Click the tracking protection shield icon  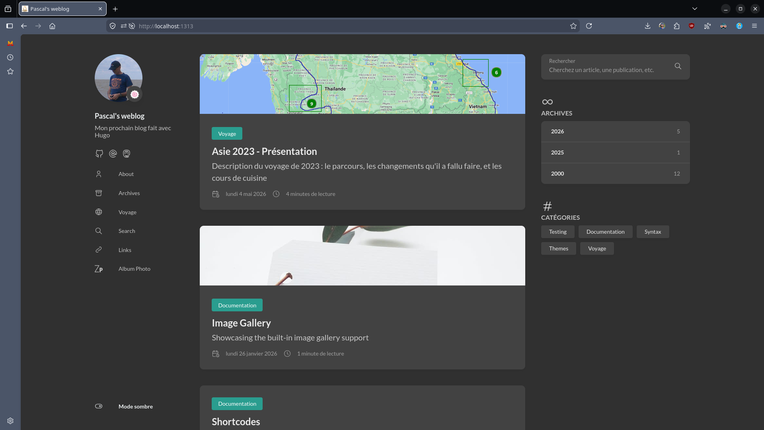(x=113, y=26)
